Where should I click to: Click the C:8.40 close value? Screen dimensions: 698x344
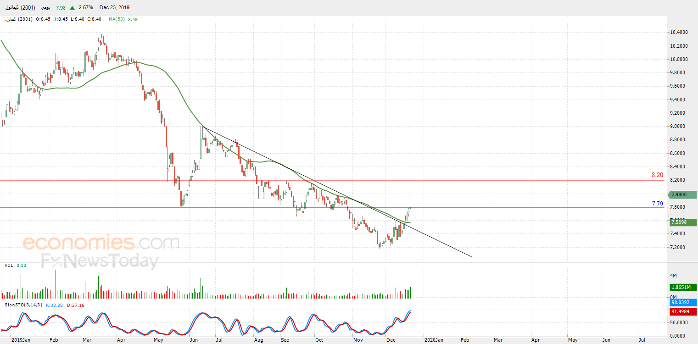(x=95, y=19)
